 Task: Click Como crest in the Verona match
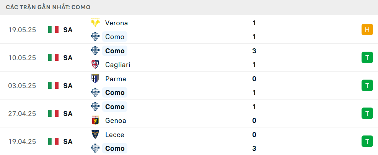pos(95,37)
